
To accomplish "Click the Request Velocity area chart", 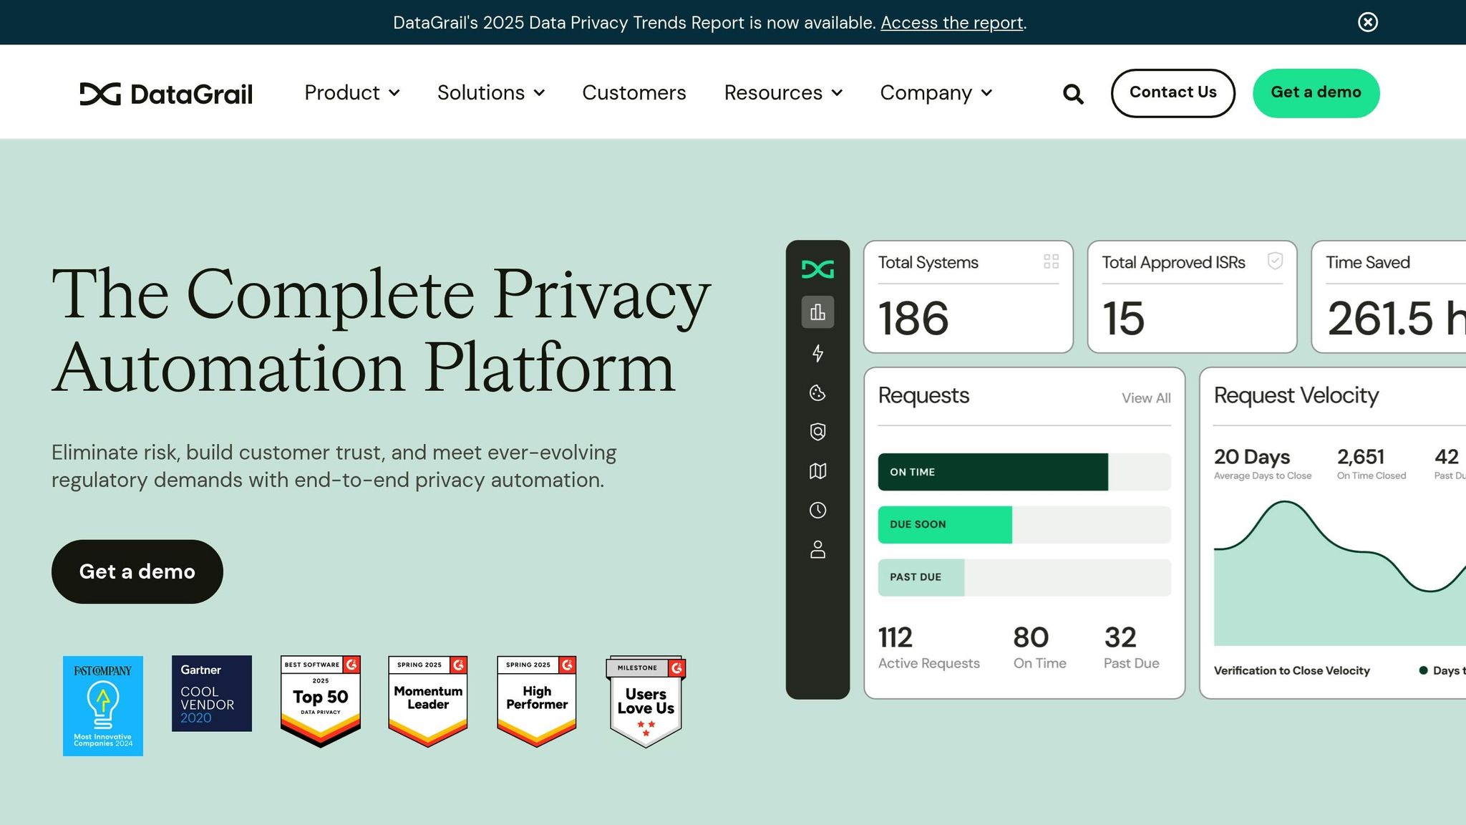I will (x=1340, y=573).
